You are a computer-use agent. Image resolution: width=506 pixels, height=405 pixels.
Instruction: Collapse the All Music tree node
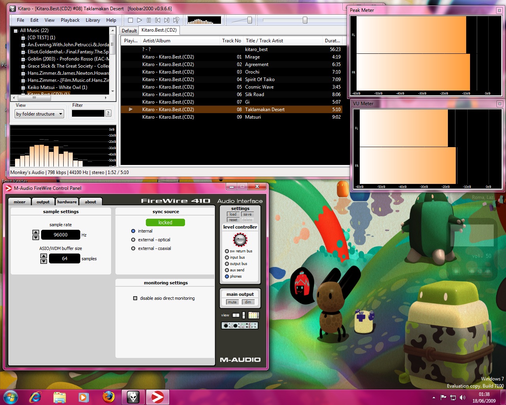coord(16,31)
